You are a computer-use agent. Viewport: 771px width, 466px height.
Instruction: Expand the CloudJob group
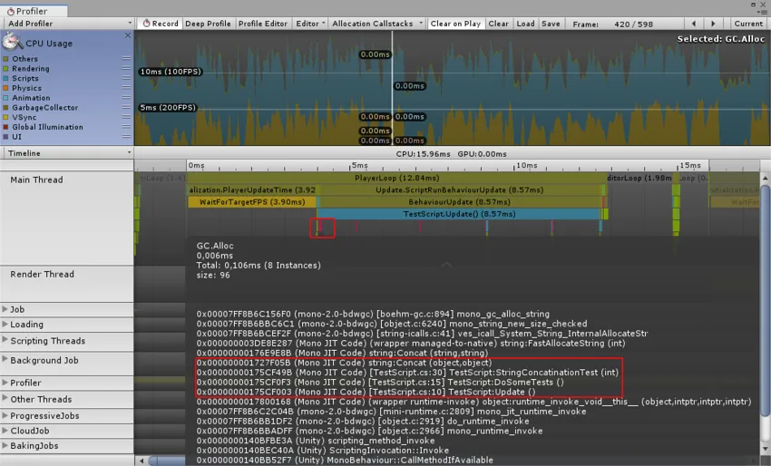[5, 430]
